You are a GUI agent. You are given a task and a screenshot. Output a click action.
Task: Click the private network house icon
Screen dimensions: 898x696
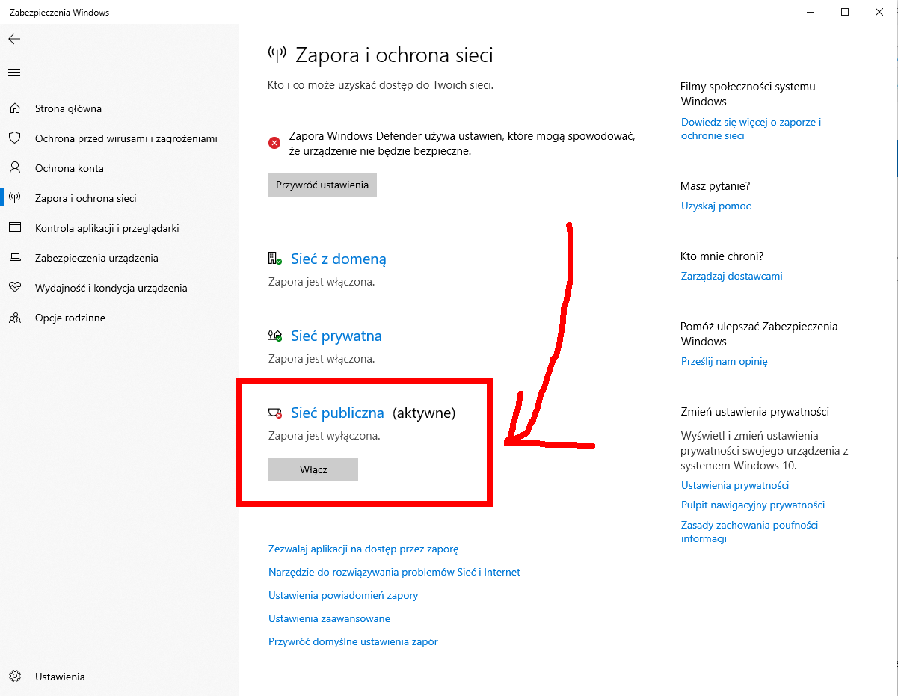[x=274, y=336]
